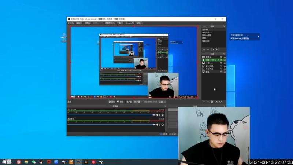Mute the 麦克风/Aux speaker icon
This screenshot has width=293, height=165.
point(158,115)
